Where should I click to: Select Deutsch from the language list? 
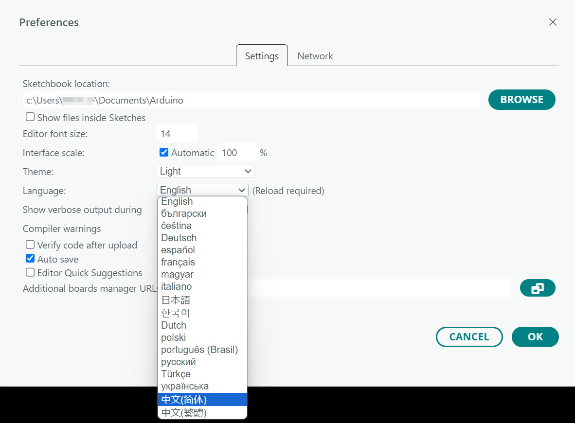coord(179,238)
